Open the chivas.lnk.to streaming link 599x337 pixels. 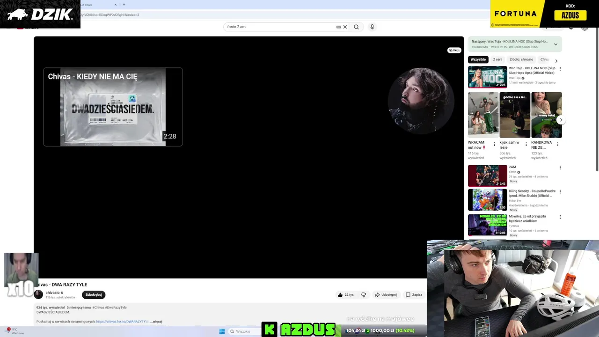click(x=122, y=322)
